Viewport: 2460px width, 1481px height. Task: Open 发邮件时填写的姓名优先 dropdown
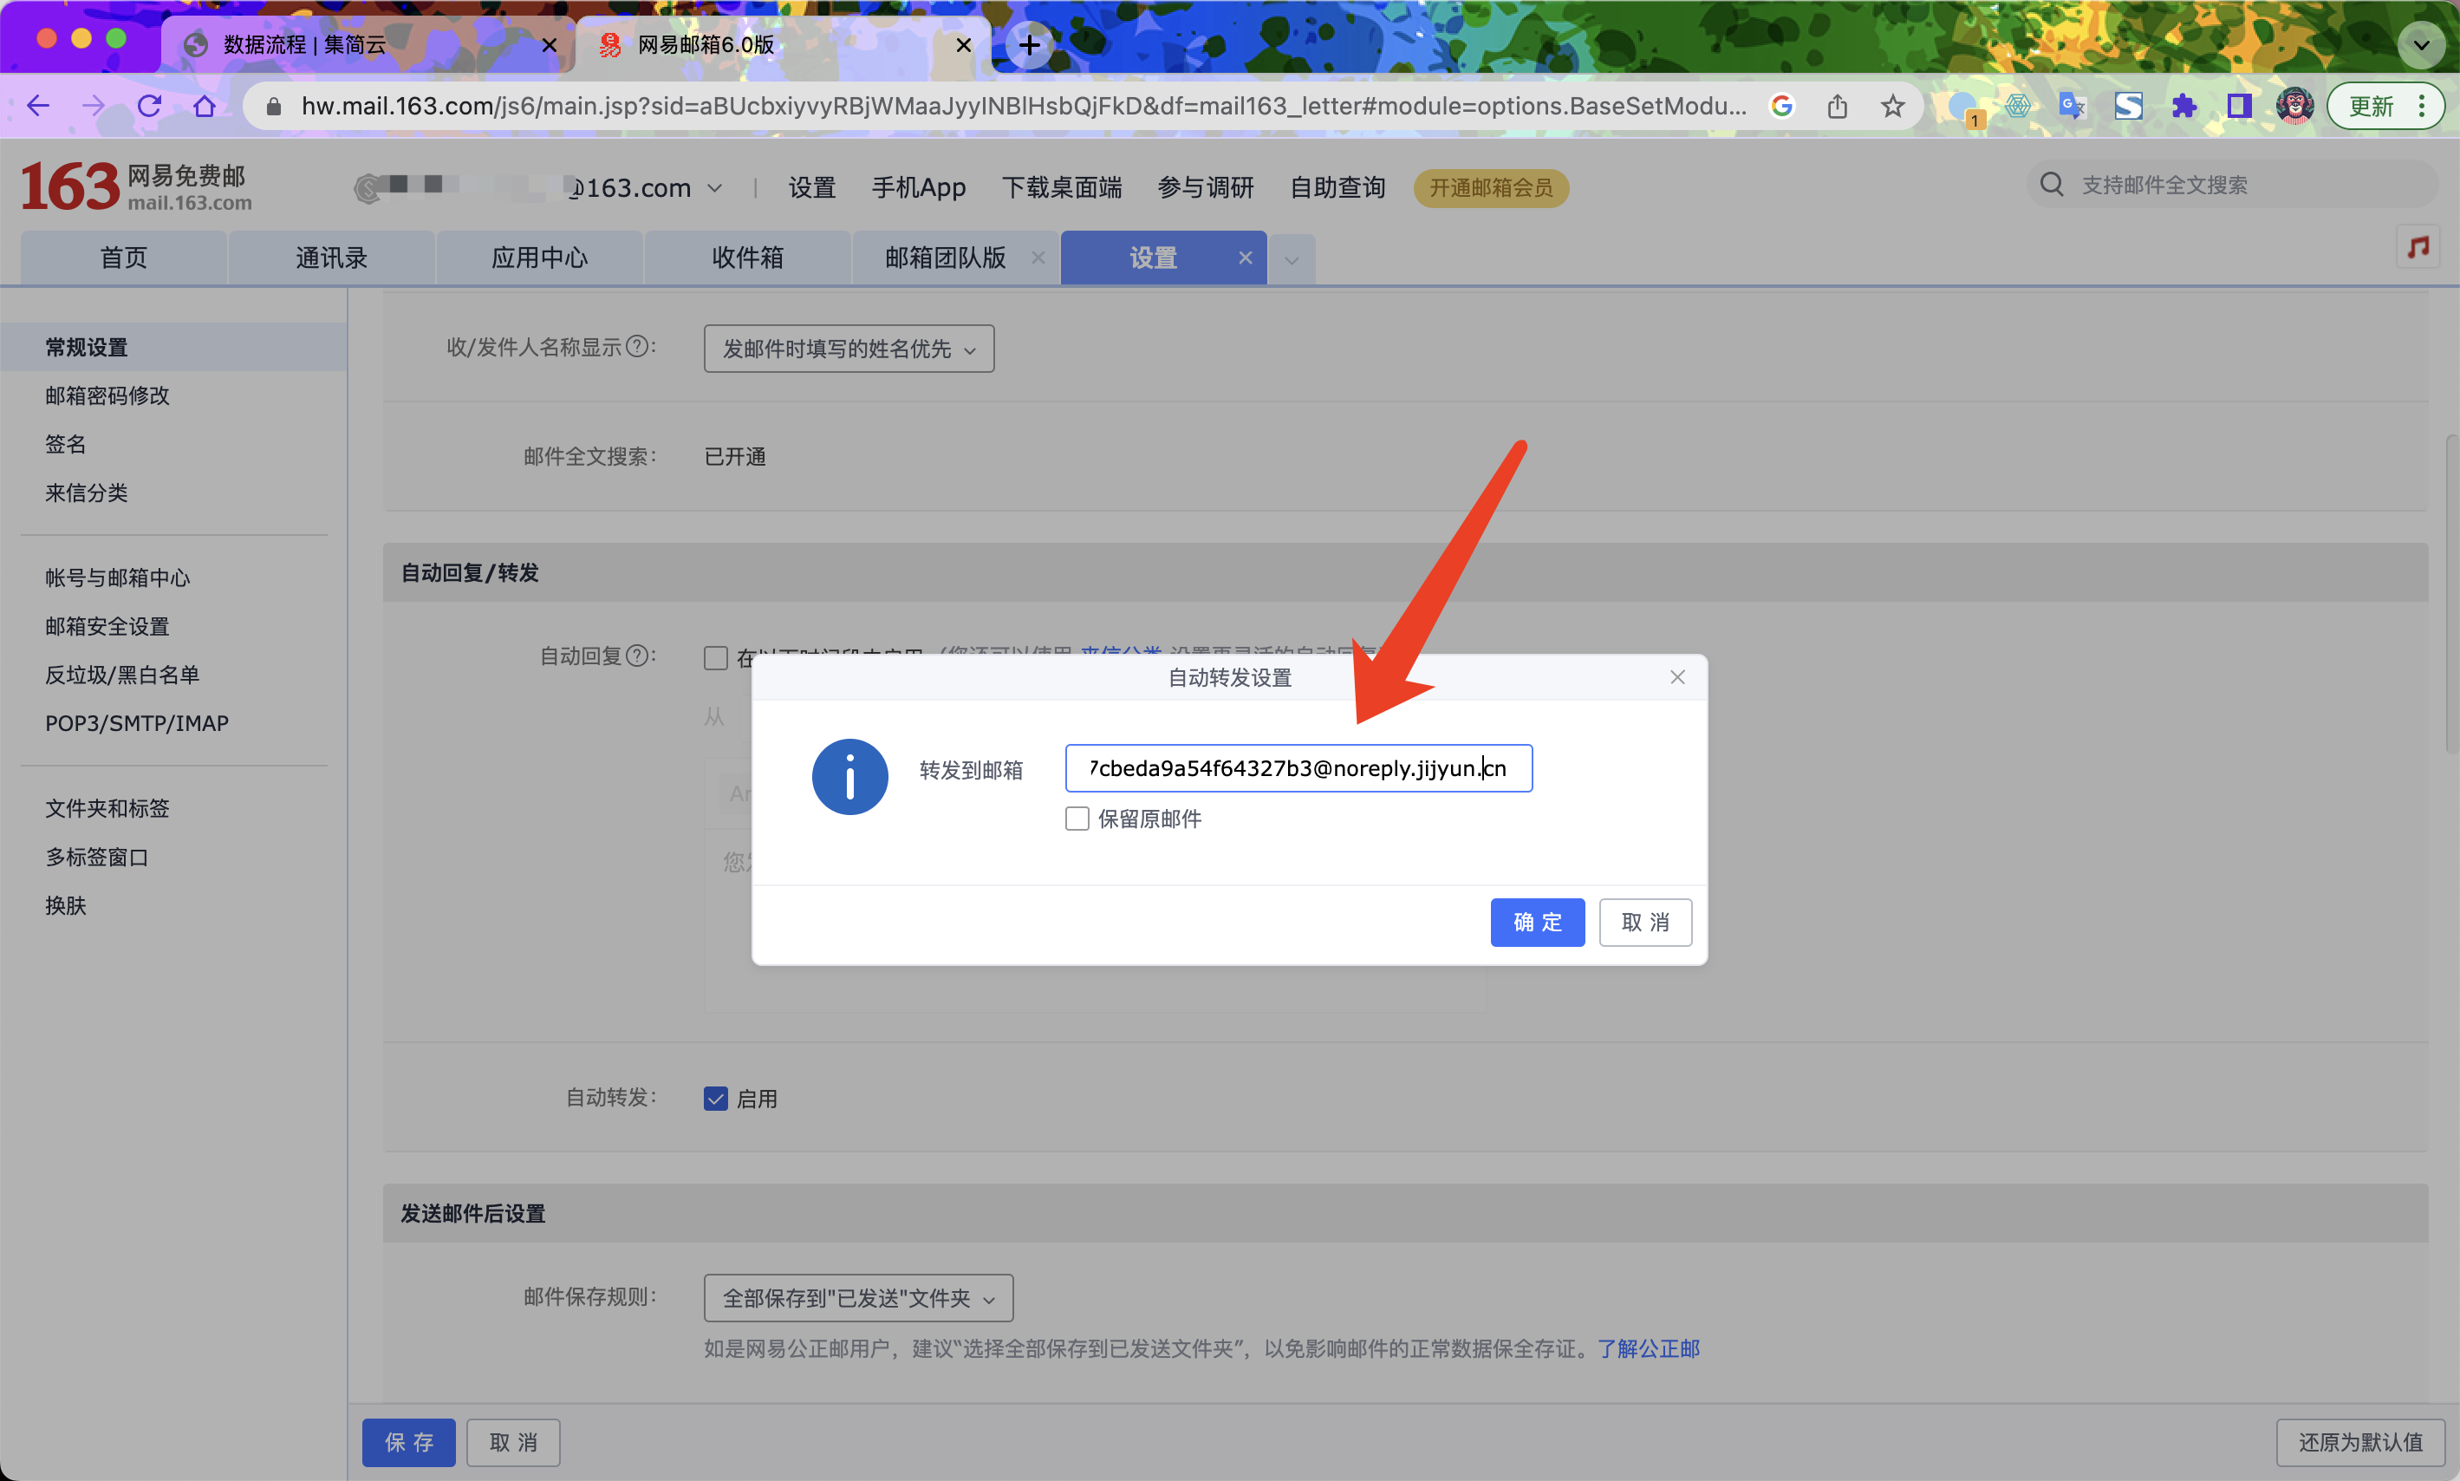[848, 349]
